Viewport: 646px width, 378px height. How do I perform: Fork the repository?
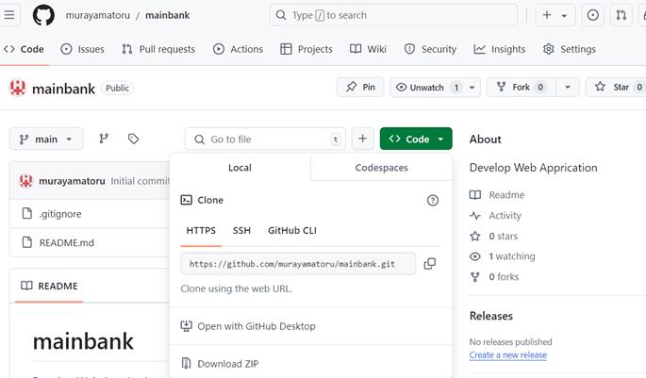(x=522, y=88)
